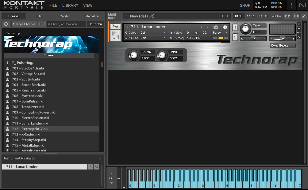Image resolution: width=308 pixels, height=190 pixels.
Task: Toggle the AUX sends button on instrument
Action: [x=299, y=33]
